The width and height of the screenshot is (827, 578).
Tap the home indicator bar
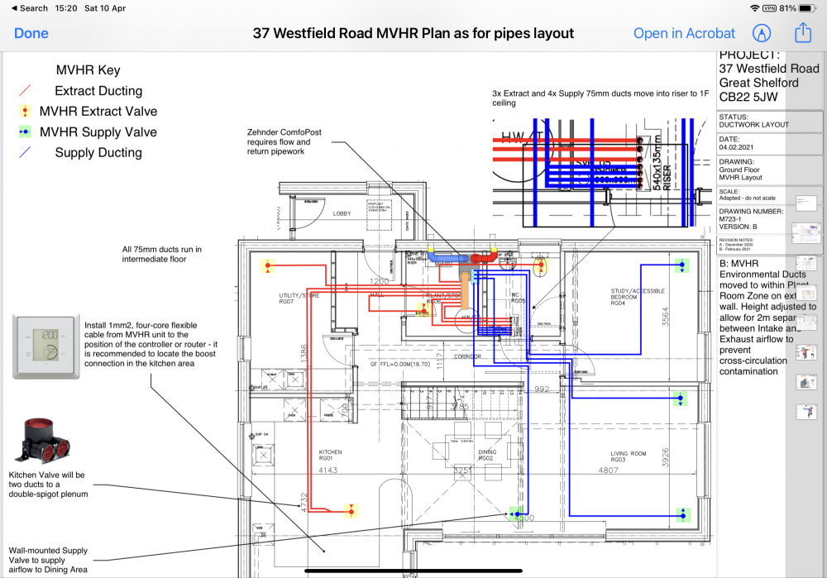(x=413, y=571)
